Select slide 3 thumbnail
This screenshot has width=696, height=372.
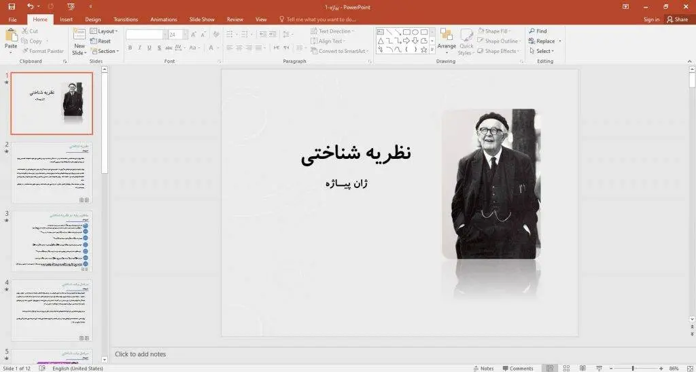coord(52,241)
